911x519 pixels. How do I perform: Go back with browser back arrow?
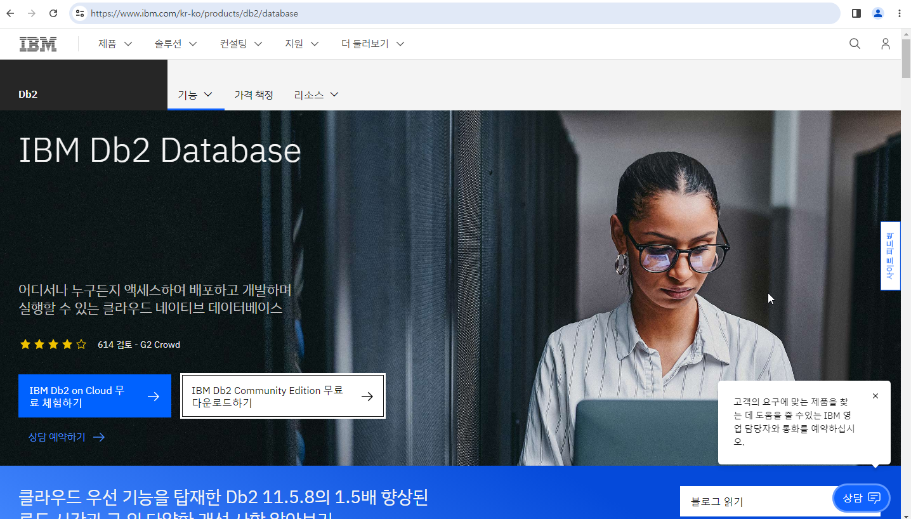pyautogui.click(x=10, y=13)
